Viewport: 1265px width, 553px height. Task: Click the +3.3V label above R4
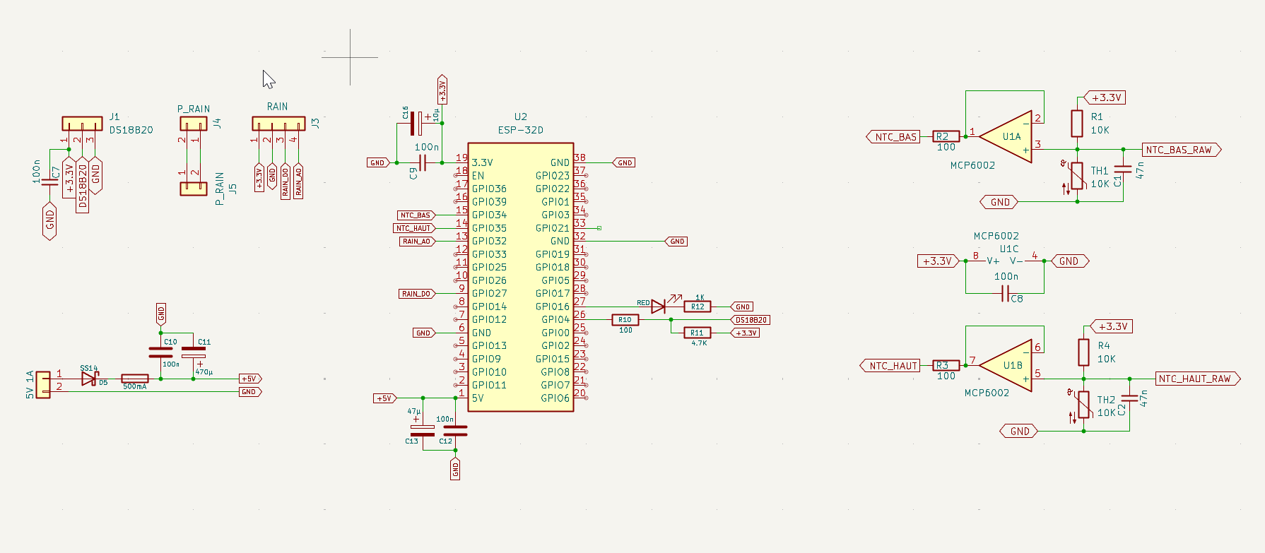1112,326
